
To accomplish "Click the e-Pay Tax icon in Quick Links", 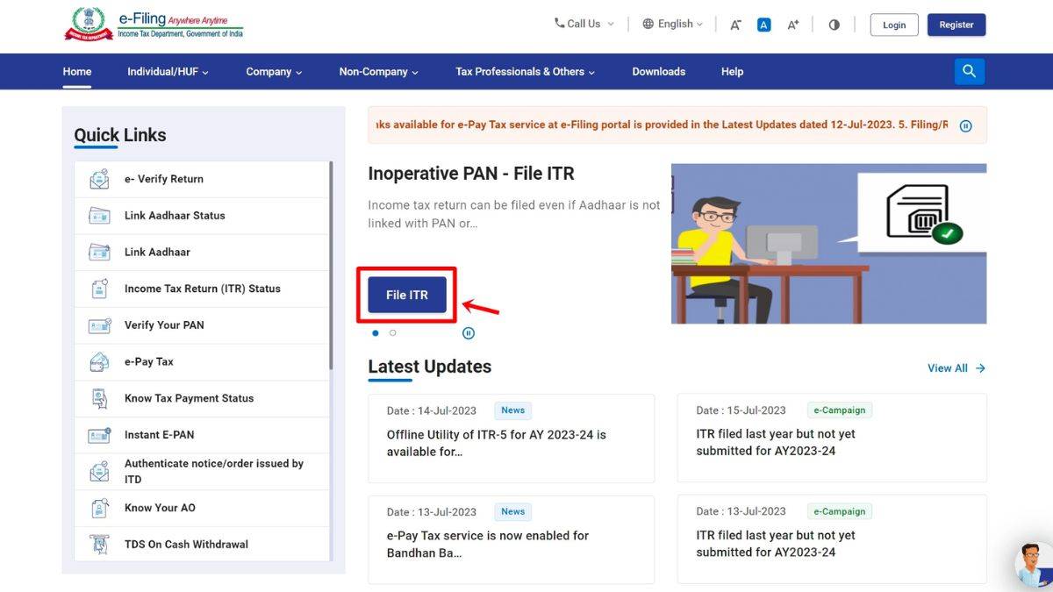I will [99, 361].
